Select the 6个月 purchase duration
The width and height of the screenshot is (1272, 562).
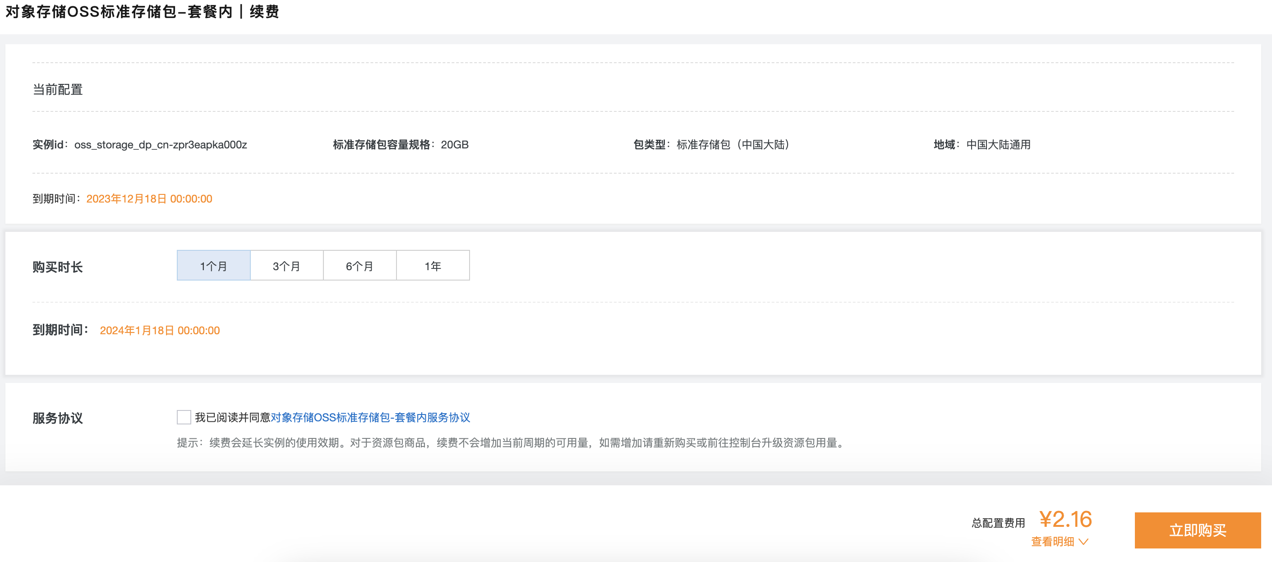[359, 265]
